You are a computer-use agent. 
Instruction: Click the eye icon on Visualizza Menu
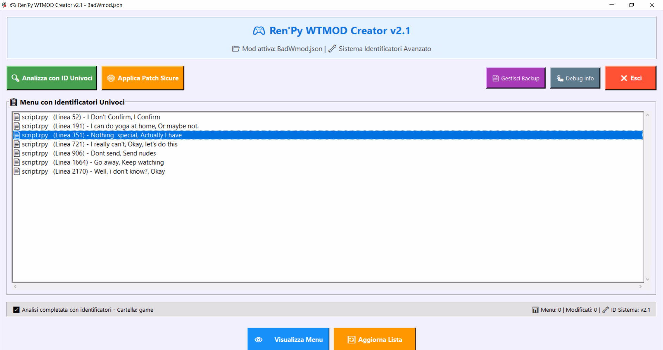(x=258, y=340)
